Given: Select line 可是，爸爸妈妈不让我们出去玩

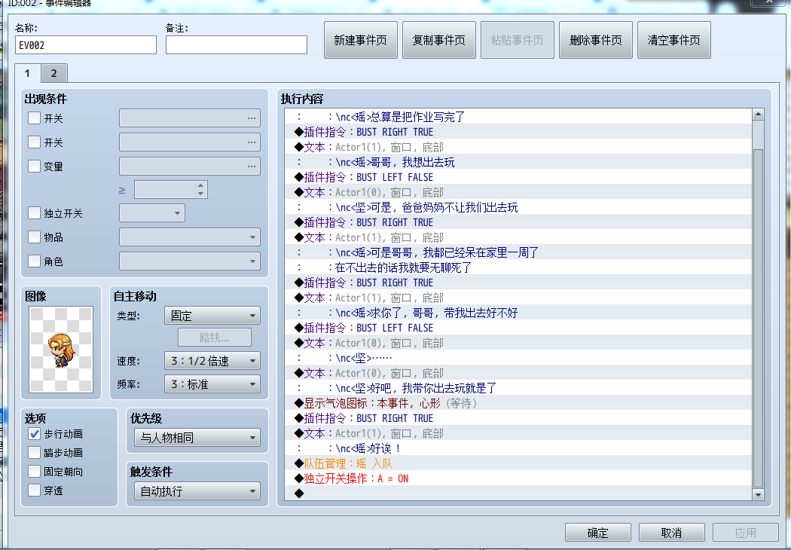Looking at the screenshot, I should tap(518, 207).
